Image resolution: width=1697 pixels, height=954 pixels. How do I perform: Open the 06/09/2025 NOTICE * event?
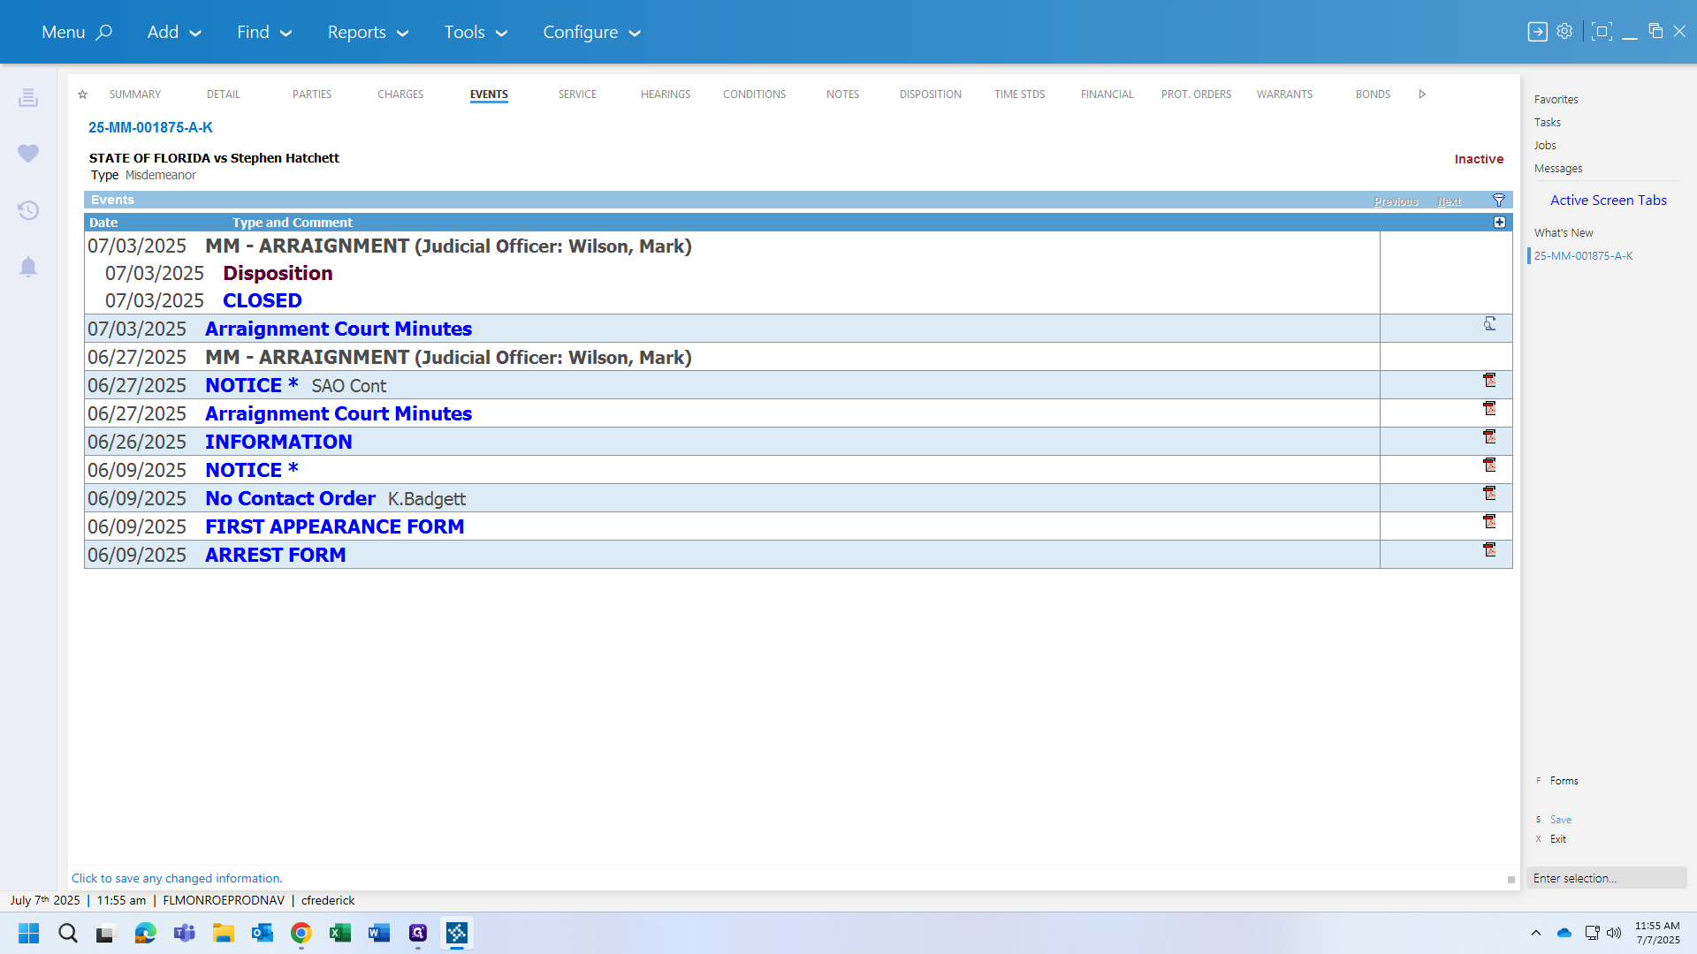tap(251, 470)
